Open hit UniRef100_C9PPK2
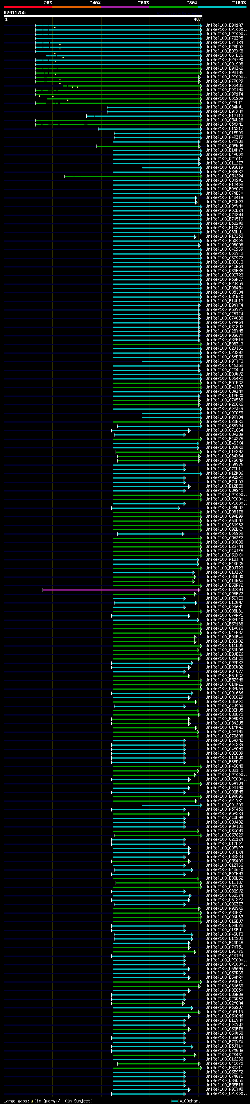Image resolution: width=250 pixels, height=1104 pixels. click(x=224, y=663)
